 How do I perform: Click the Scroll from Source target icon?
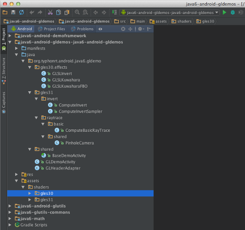click(x=123, y=29)
